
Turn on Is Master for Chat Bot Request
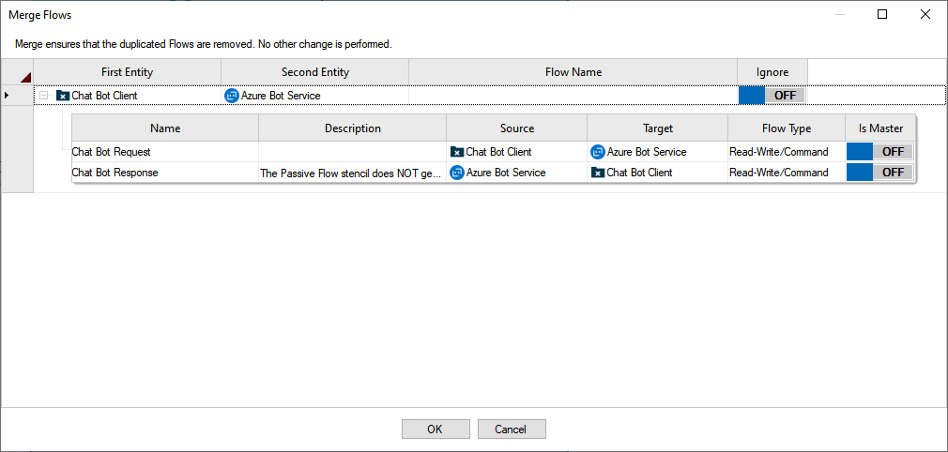(x=879, y=152)
